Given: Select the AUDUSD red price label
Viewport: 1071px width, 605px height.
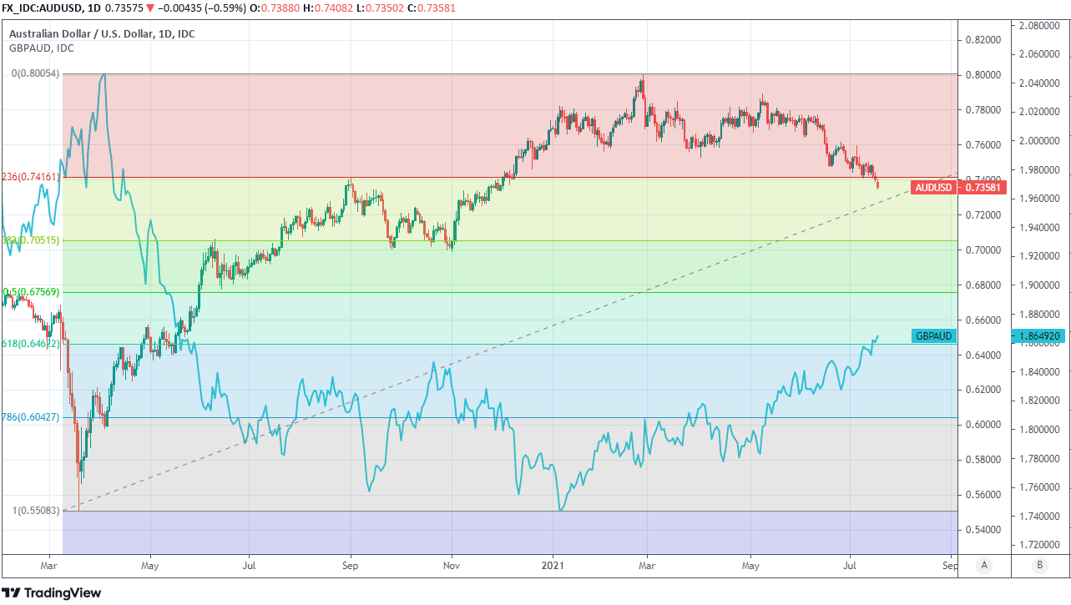Looking at the screenshot, I should (x=933, y=188).
